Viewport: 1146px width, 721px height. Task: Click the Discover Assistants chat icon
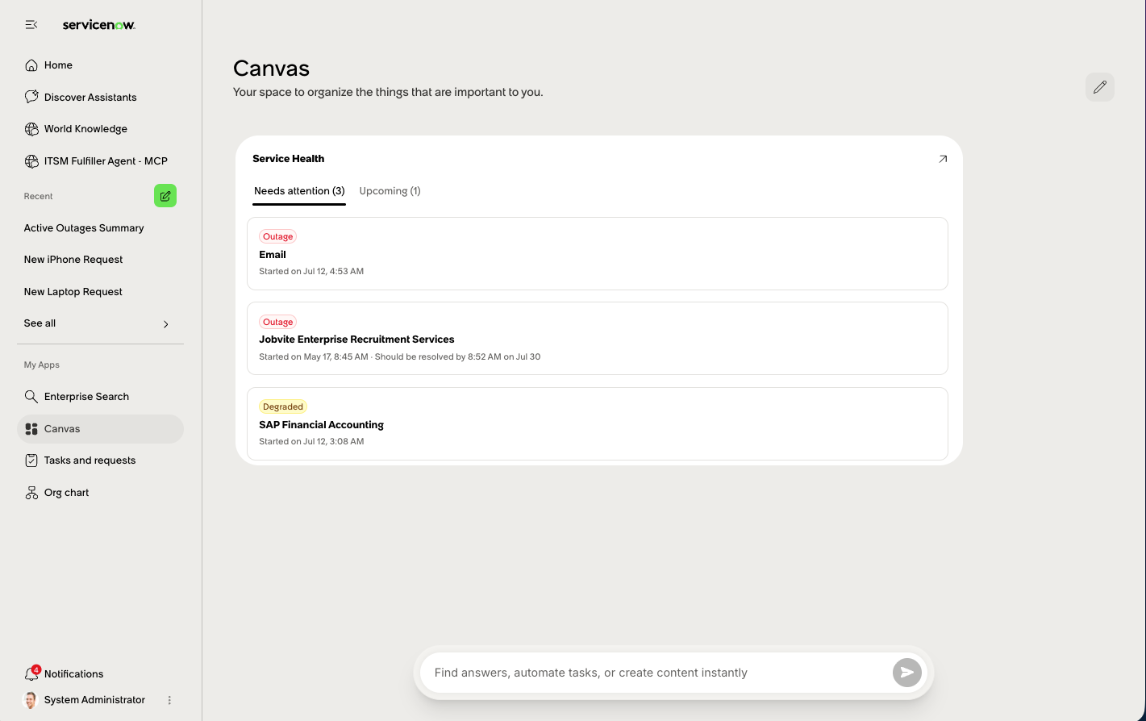tap(31, 97)
